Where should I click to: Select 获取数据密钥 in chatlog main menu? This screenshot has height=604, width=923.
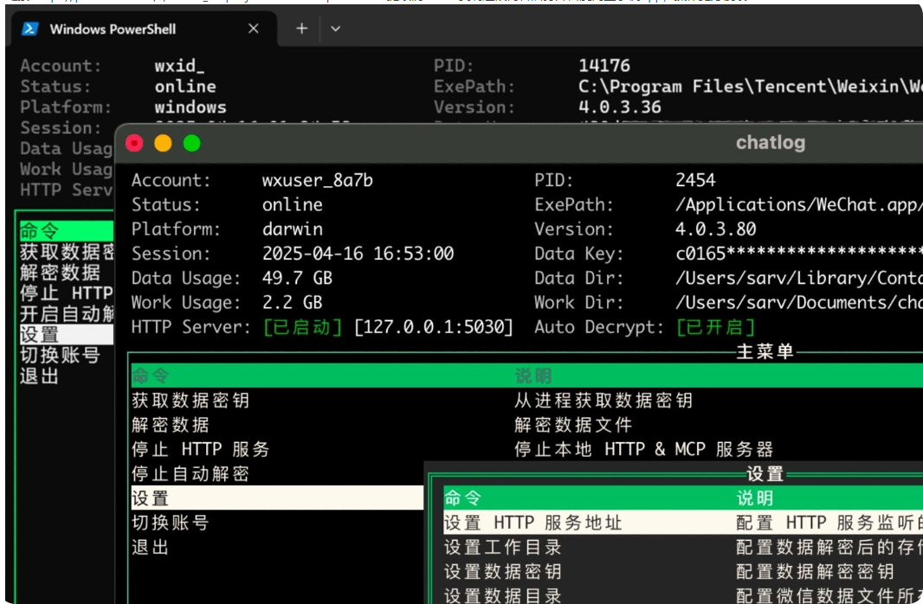[x=190, y=401]
